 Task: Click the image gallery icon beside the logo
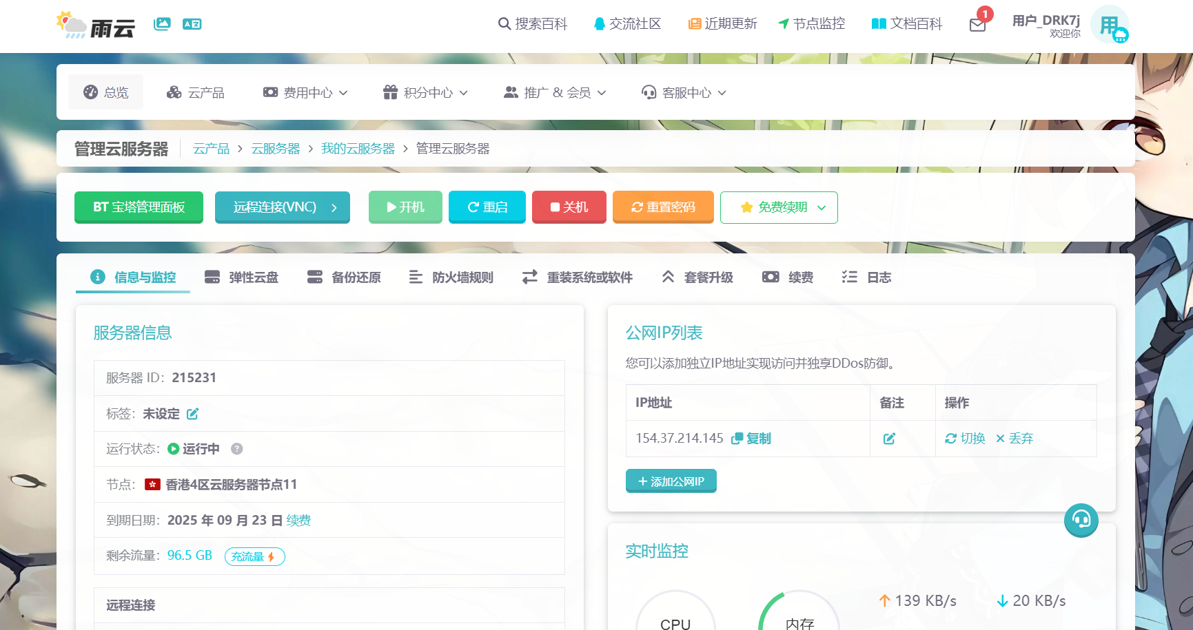(162, 24)
